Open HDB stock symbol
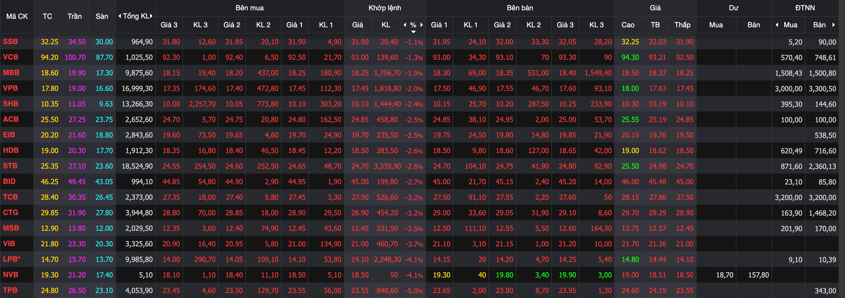This screenshot has width=845, height=298. click(x=11, y=150)
